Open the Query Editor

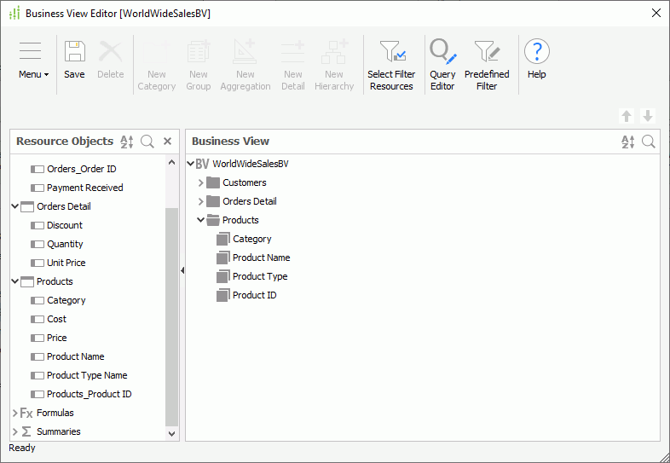pos(442,52)
